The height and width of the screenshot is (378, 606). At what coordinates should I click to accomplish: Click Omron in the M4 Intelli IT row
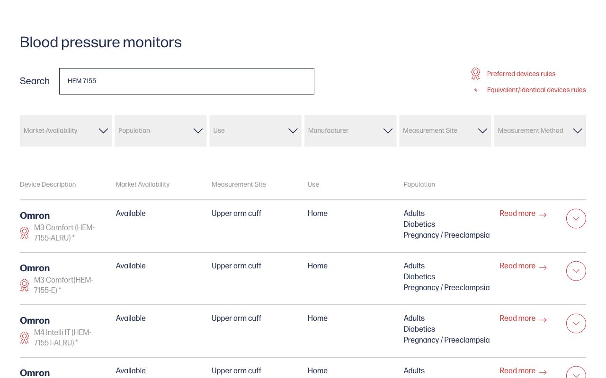35,320
